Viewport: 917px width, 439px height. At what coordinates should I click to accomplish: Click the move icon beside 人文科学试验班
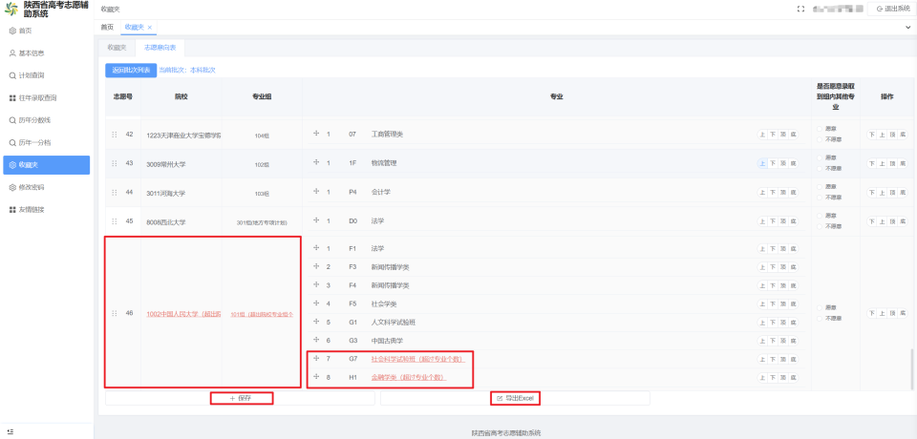tap(316, 322)
